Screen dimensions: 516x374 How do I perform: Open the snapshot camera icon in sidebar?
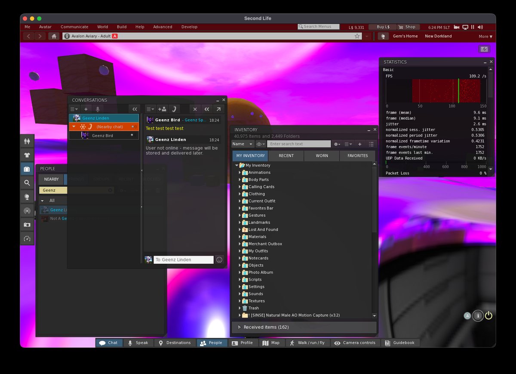pyautogui.click(x=27, y=225)
